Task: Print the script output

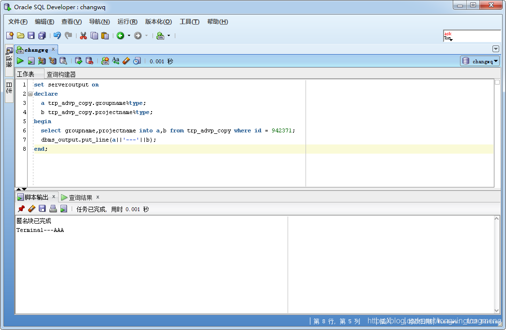Action: (53, 209)
